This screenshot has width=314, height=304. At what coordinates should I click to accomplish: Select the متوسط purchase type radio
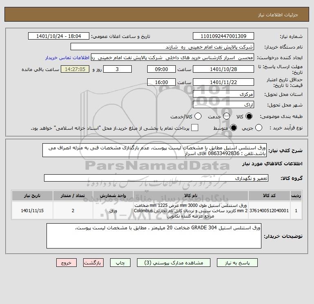[x=233, y=128]
